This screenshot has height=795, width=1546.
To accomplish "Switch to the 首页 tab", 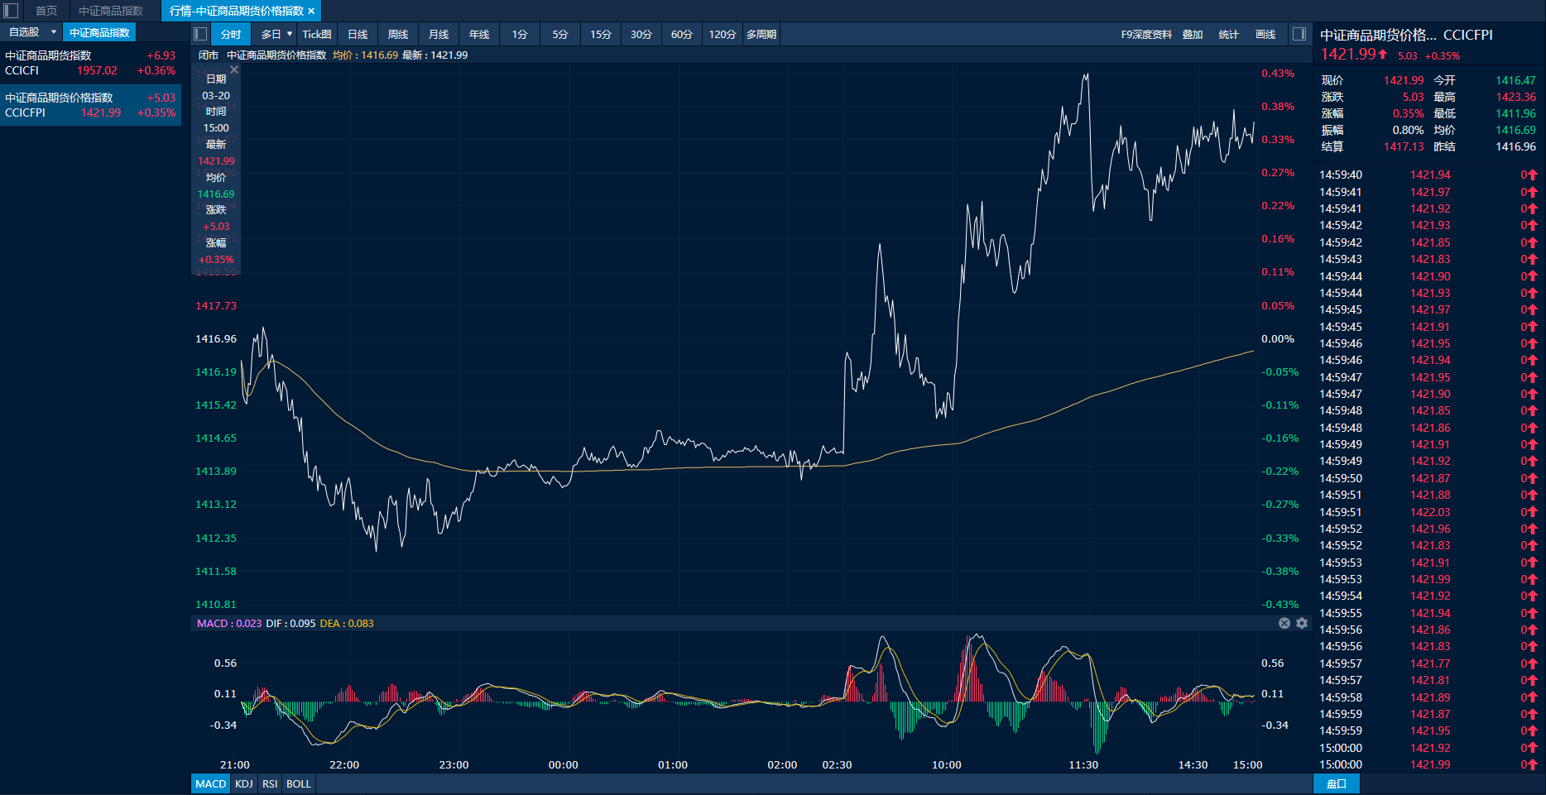I will pyautogui.click(x=46, y=11).
